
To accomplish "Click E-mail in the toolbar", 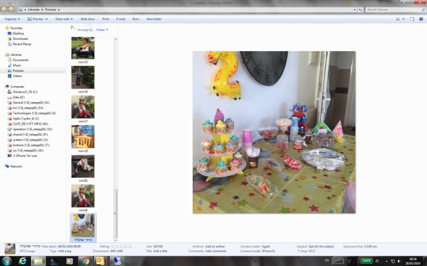I will 121,19.
